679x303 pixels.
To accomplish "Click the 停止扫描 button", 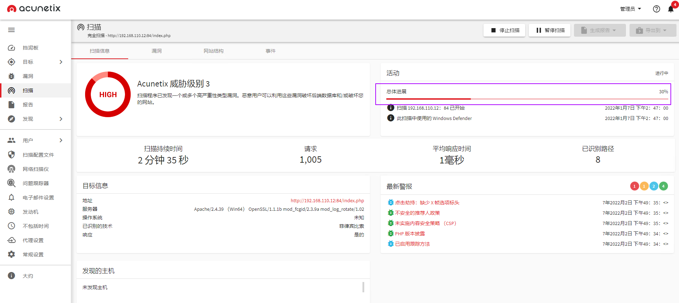I will tap(504, 30).
